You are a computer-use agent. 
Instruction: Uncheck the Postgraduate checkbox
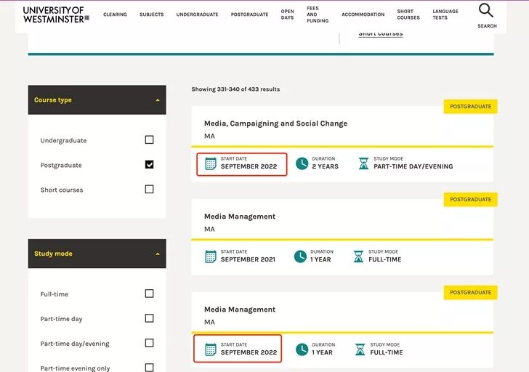point(149,165)
